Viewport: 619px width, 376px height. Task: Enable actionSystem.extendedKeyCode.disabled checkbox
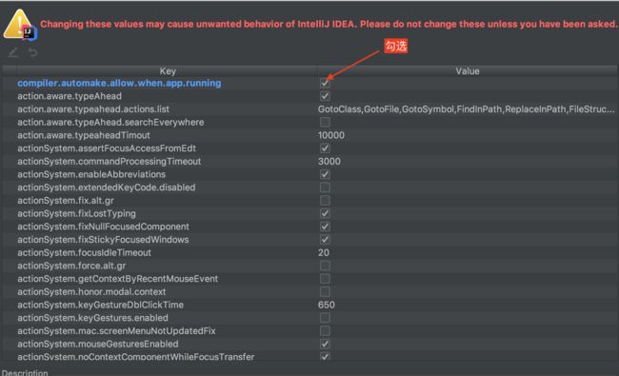[x=325, y=187]
